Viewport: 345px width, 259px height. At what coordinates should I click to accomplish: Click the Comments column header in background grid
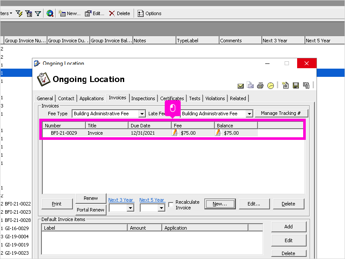241,41
